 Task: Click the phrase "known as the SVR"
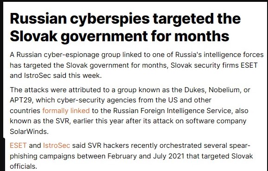pos(39,121)
